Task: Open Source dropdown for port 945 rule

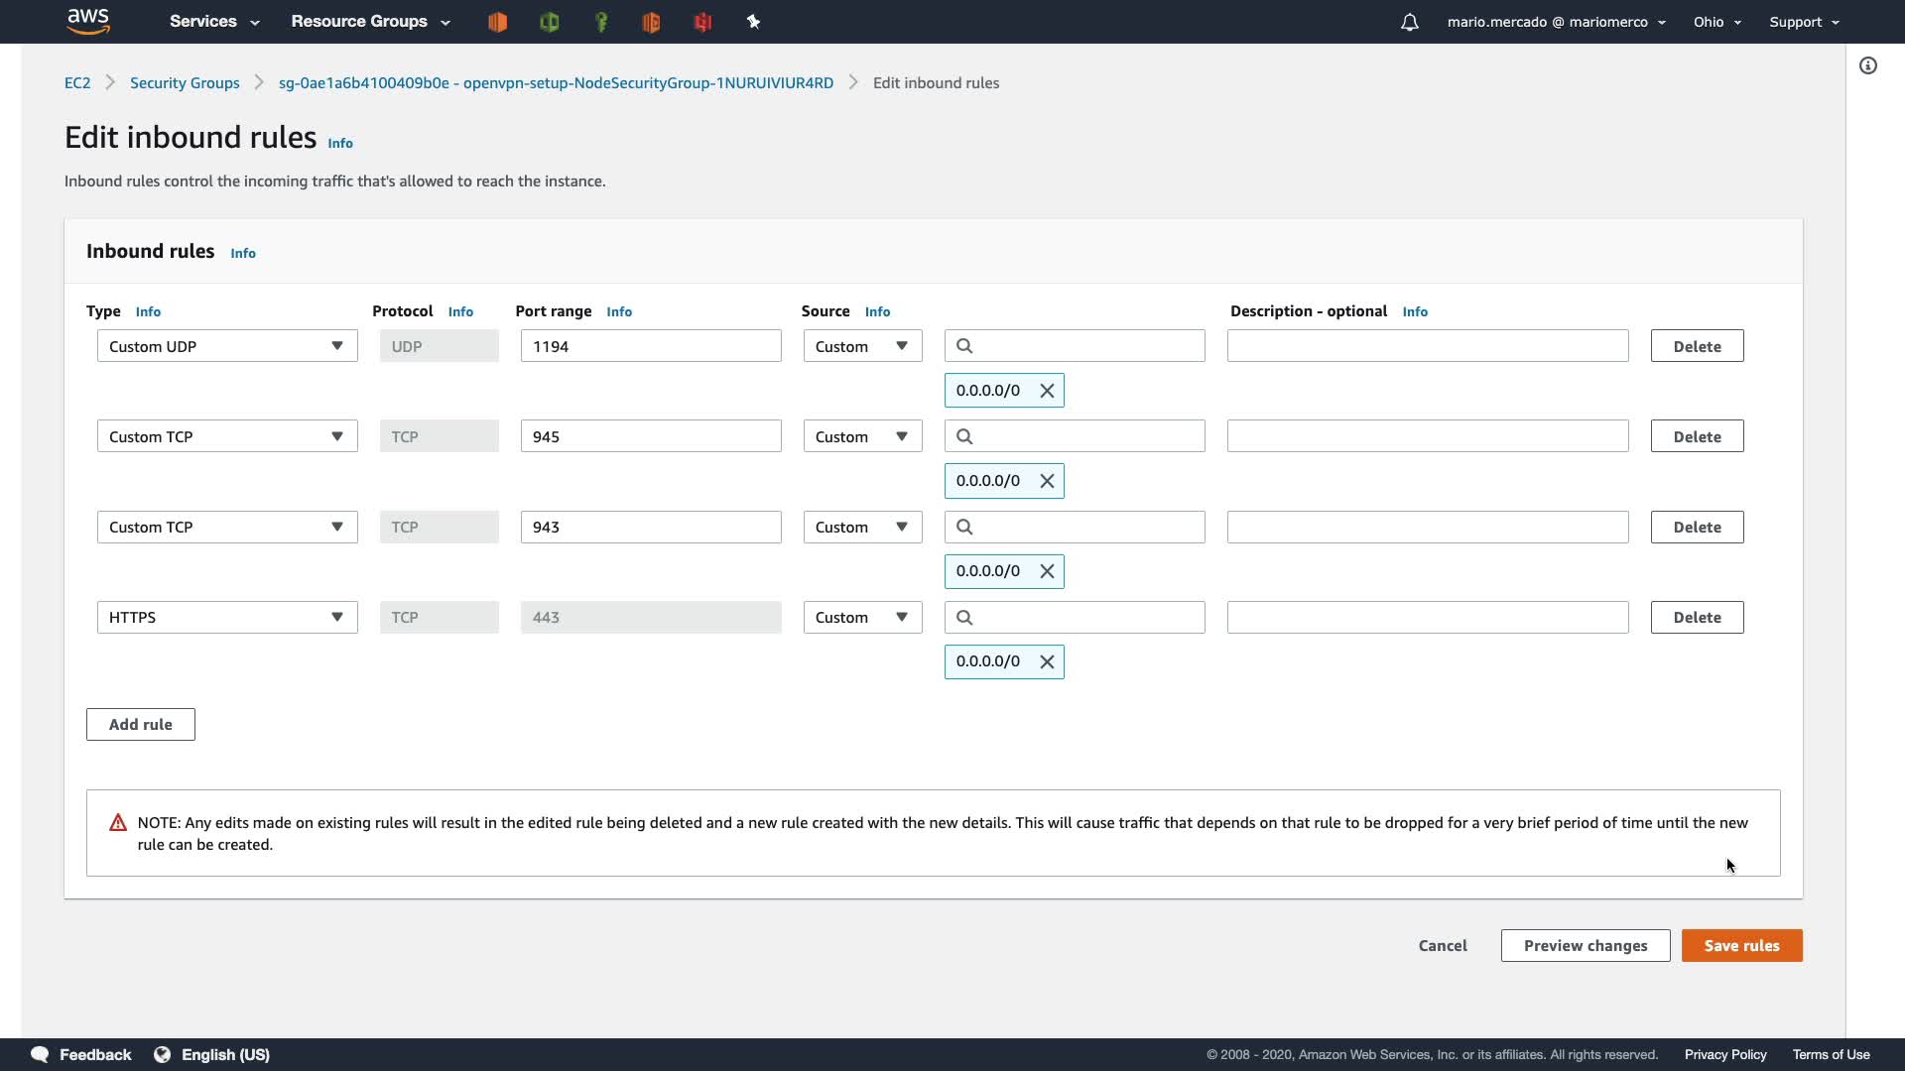Action: click(862, 436)
